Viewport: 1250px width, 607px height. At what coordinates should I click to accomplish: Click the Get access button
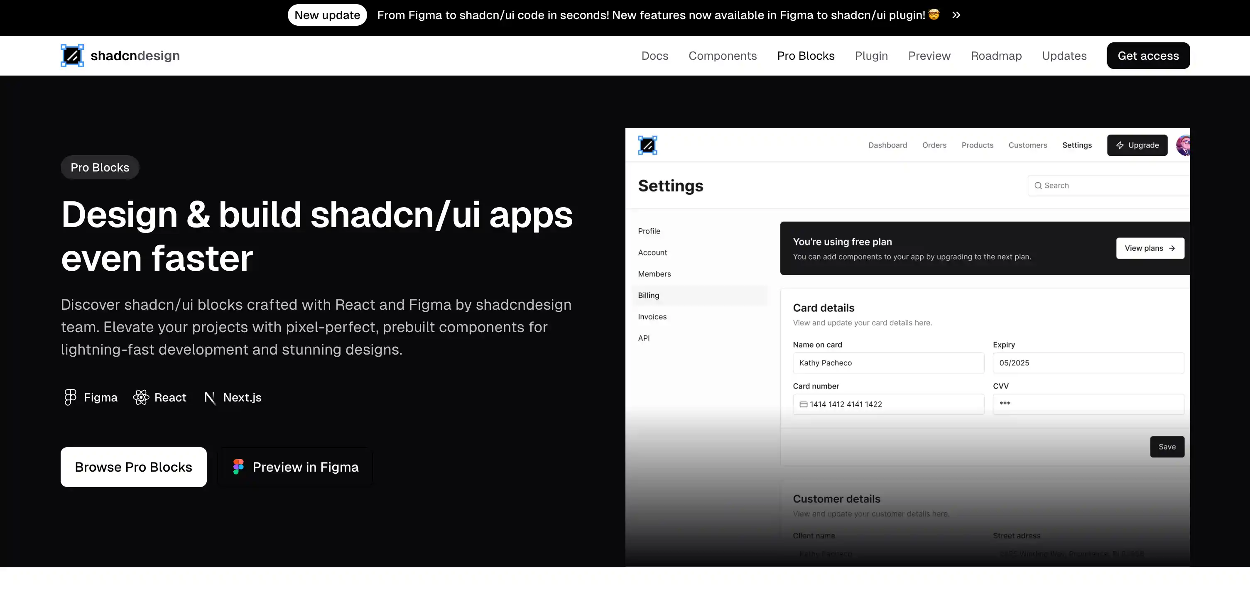[x=1148, y=55]
